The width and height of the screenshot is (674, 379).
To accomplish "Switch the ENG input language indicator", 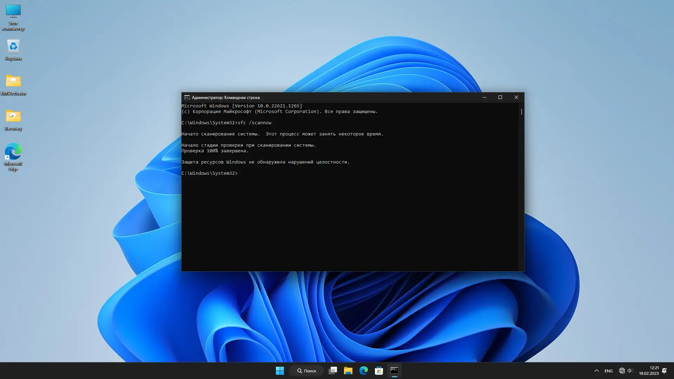I will [608, 371].
